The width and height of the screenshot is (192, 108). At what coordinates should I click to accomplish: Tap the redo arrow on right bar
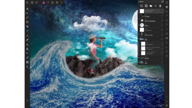coord(167,101)
